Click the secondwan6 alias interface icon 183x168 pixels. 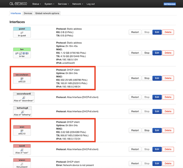pyautogui.click(x=24, y=97)
